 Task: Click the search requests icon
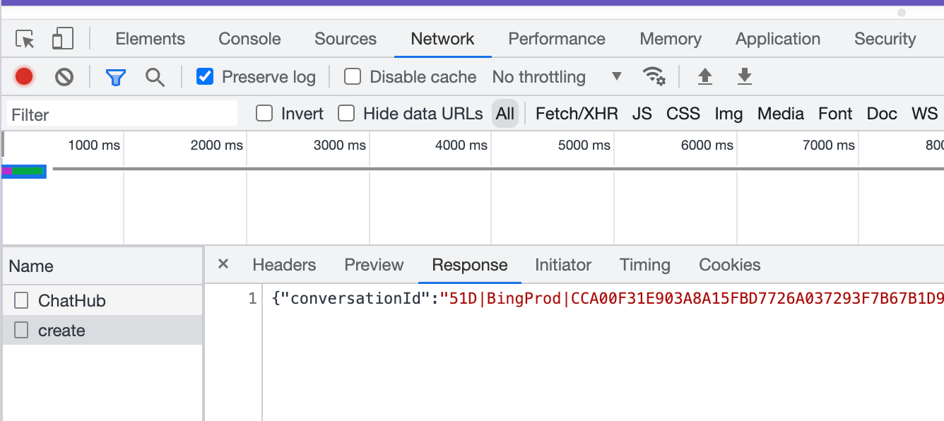pyautogui.click(x=155, y=76)
